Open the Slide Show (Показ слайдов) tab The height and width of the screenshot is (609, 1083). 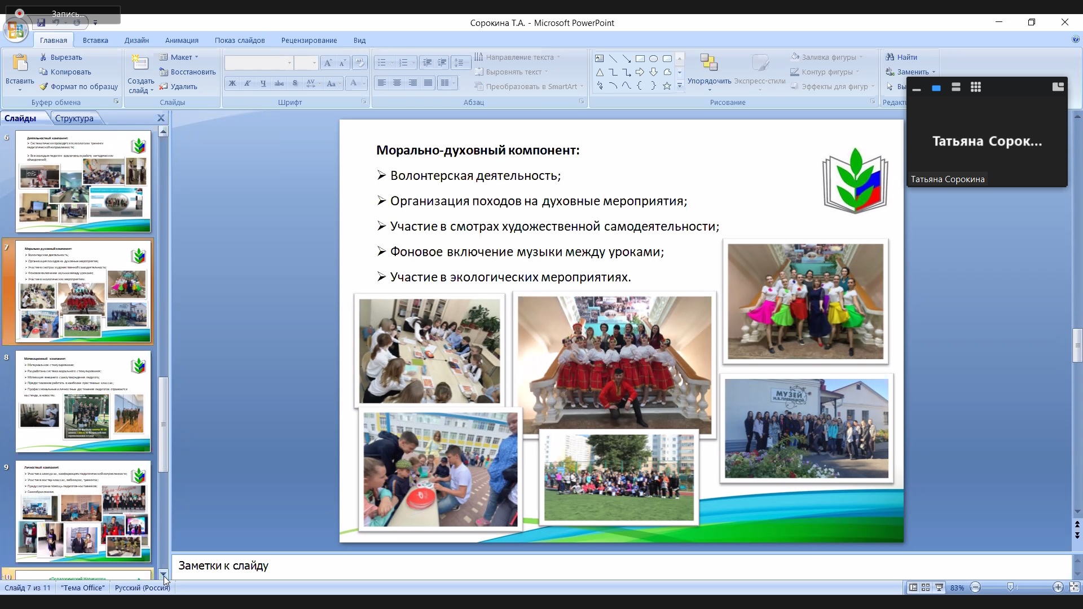(240, 40)
